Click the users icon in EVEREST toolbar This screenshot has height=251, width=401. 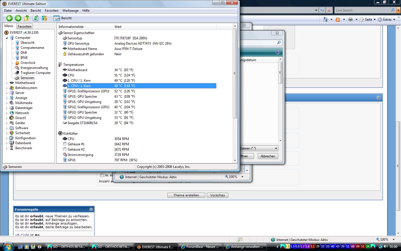pos(44,18)
